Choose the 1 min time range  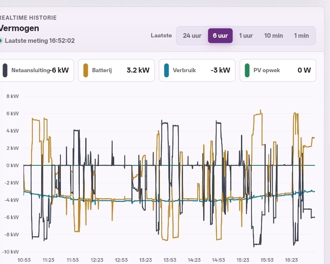(301, 36)
